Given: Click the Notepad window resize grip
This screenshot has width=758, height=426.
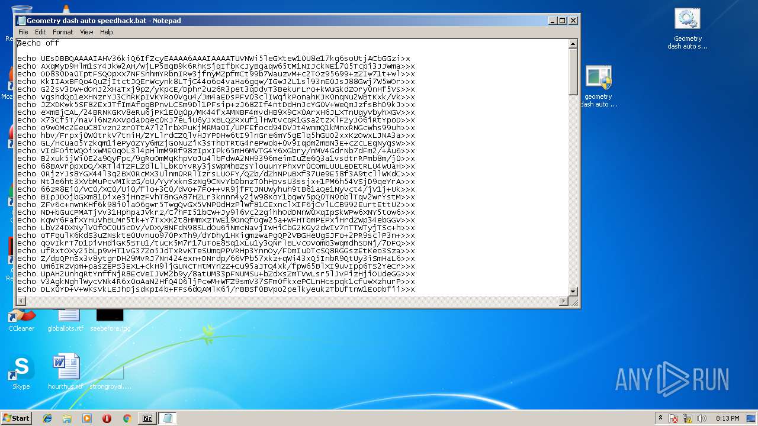Looking at the screenshot, I should [x=573, y=302].
